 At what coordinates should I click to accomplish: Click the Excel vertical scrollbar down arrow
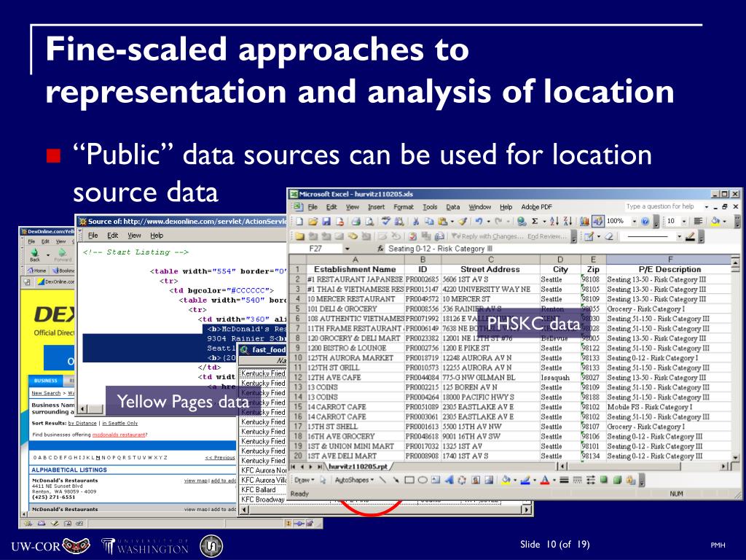point(736,457)
